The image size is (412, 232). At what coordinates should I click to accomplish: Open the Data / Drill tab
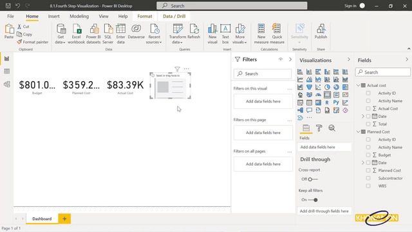tap(174, 16)
